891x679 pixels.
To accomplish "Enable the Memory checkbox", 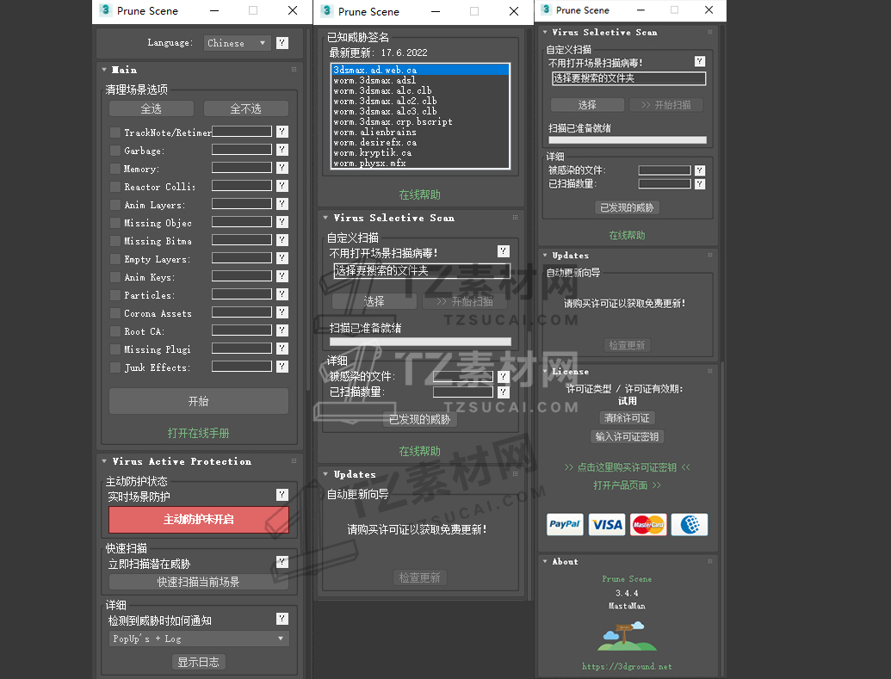I will pos(115,169).
